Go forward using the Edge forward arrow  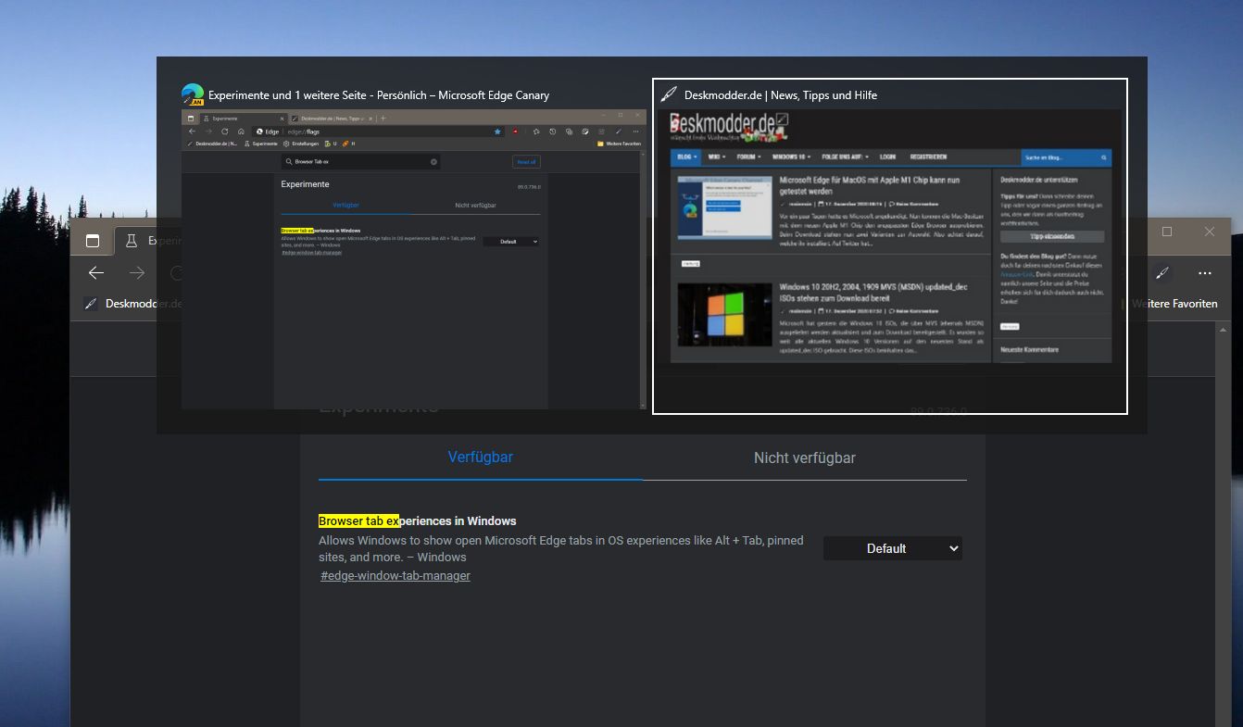pos(137,273)
